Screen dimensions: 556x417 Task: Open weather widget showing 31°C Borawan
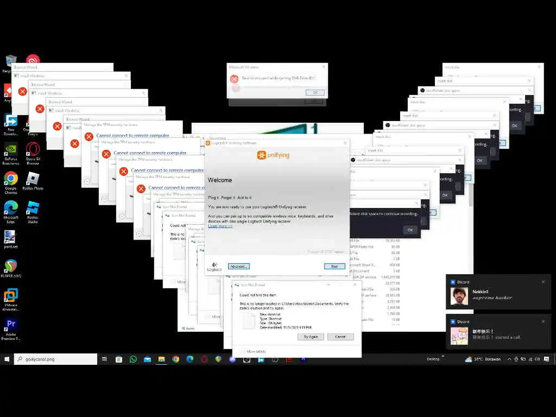(483, 359)
